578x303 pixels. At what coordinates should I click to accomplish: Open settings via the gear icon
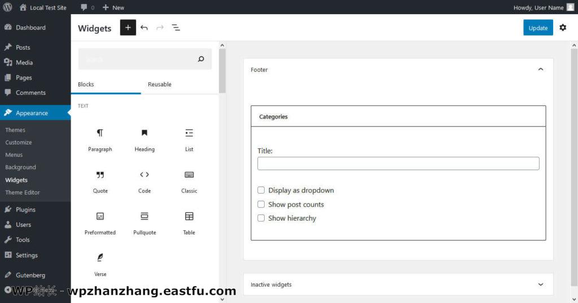click(x=563, y=28)
